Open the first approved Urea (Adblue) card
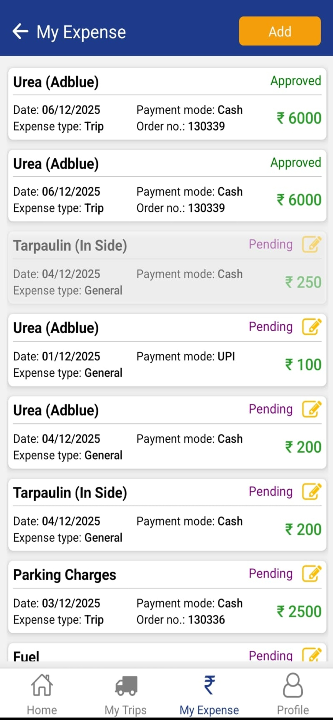Screen dimensions: 333x720 tap(167, 104)
